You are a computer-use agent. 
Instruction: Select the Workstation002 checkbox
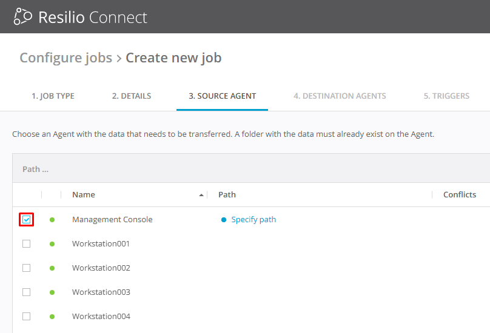pos(26,268)
